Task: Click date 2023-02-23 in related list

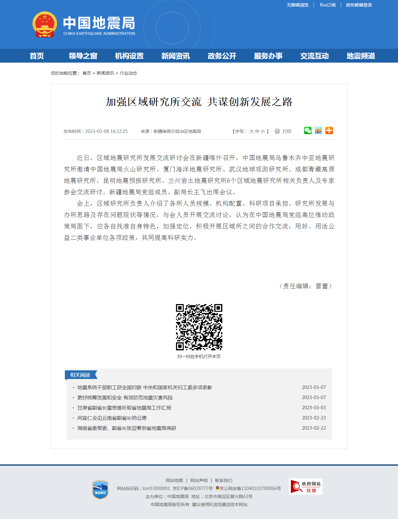Action: pyautogui.click(x=314, y=418)
